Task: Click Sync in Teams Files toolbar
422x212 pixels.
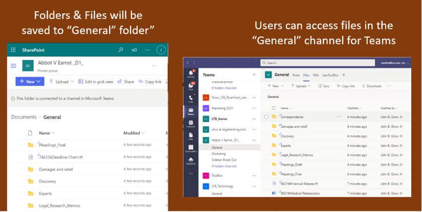Action: [x=324, y=86]
